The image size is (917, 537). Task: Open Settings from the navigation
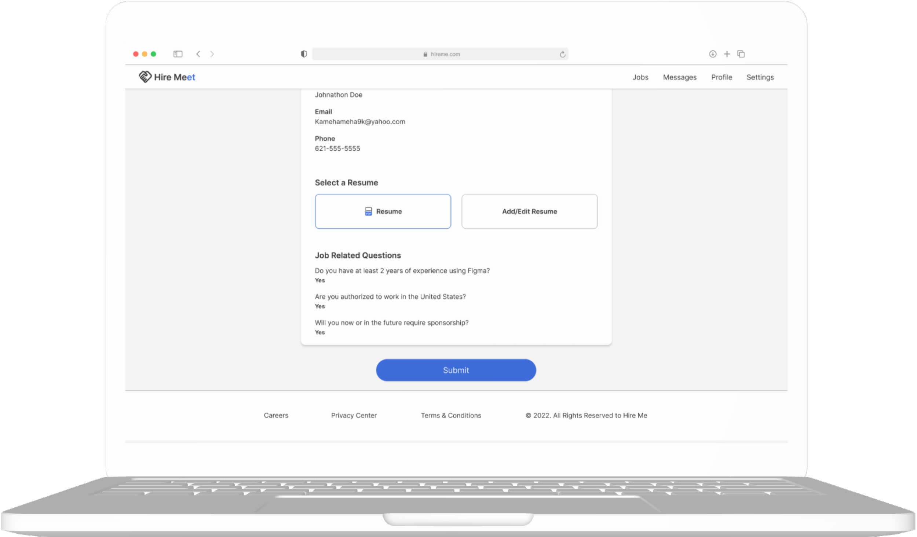760,77
